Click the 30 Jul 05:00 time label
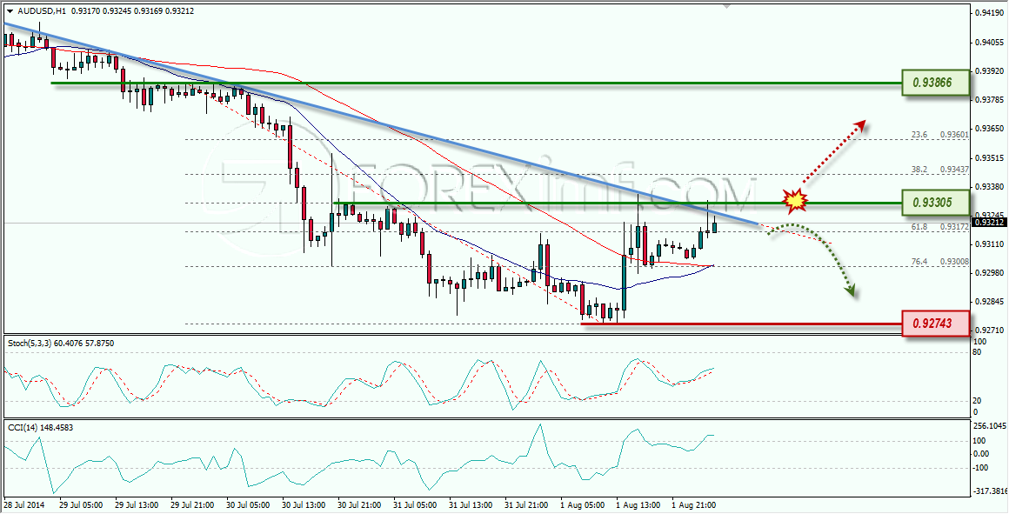This screenshot has height=514, width=1009. pos(247,505)
